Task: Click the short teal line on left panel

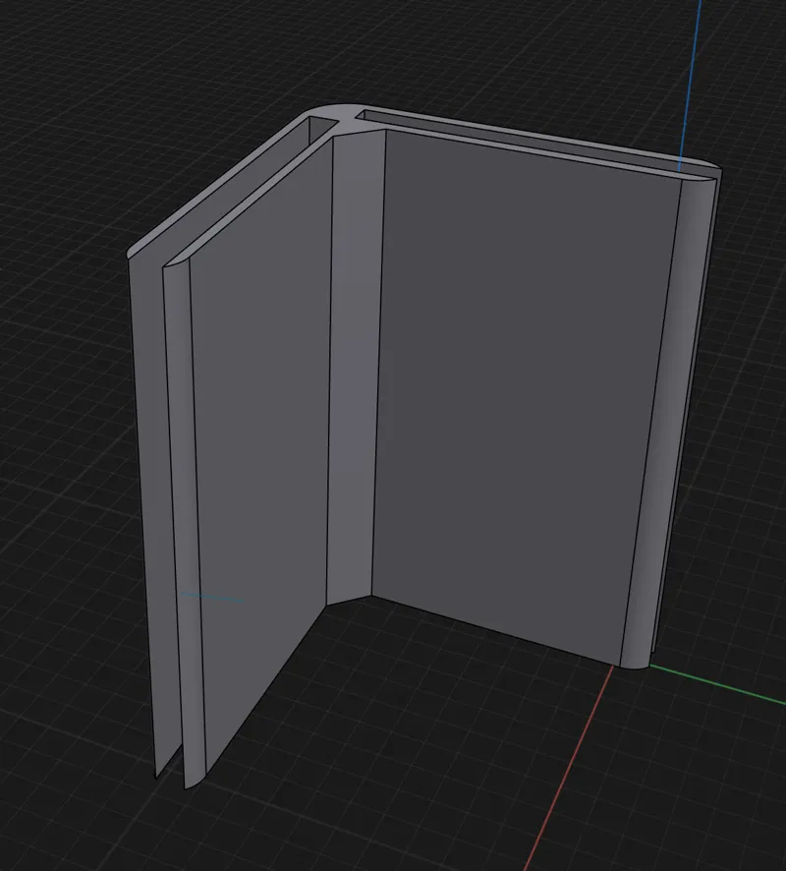Action: coord(212,597)
